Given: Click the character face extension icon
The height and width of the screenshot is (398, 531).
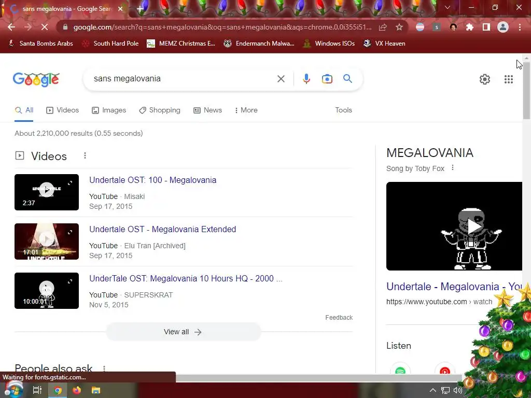Looking at the screenshot, I should tap(453, 27).
